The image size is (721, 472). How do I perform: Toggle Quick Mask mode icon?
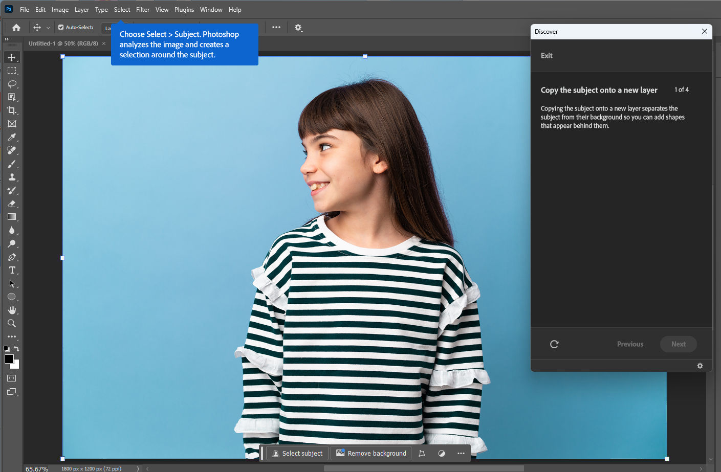[12, 378]
